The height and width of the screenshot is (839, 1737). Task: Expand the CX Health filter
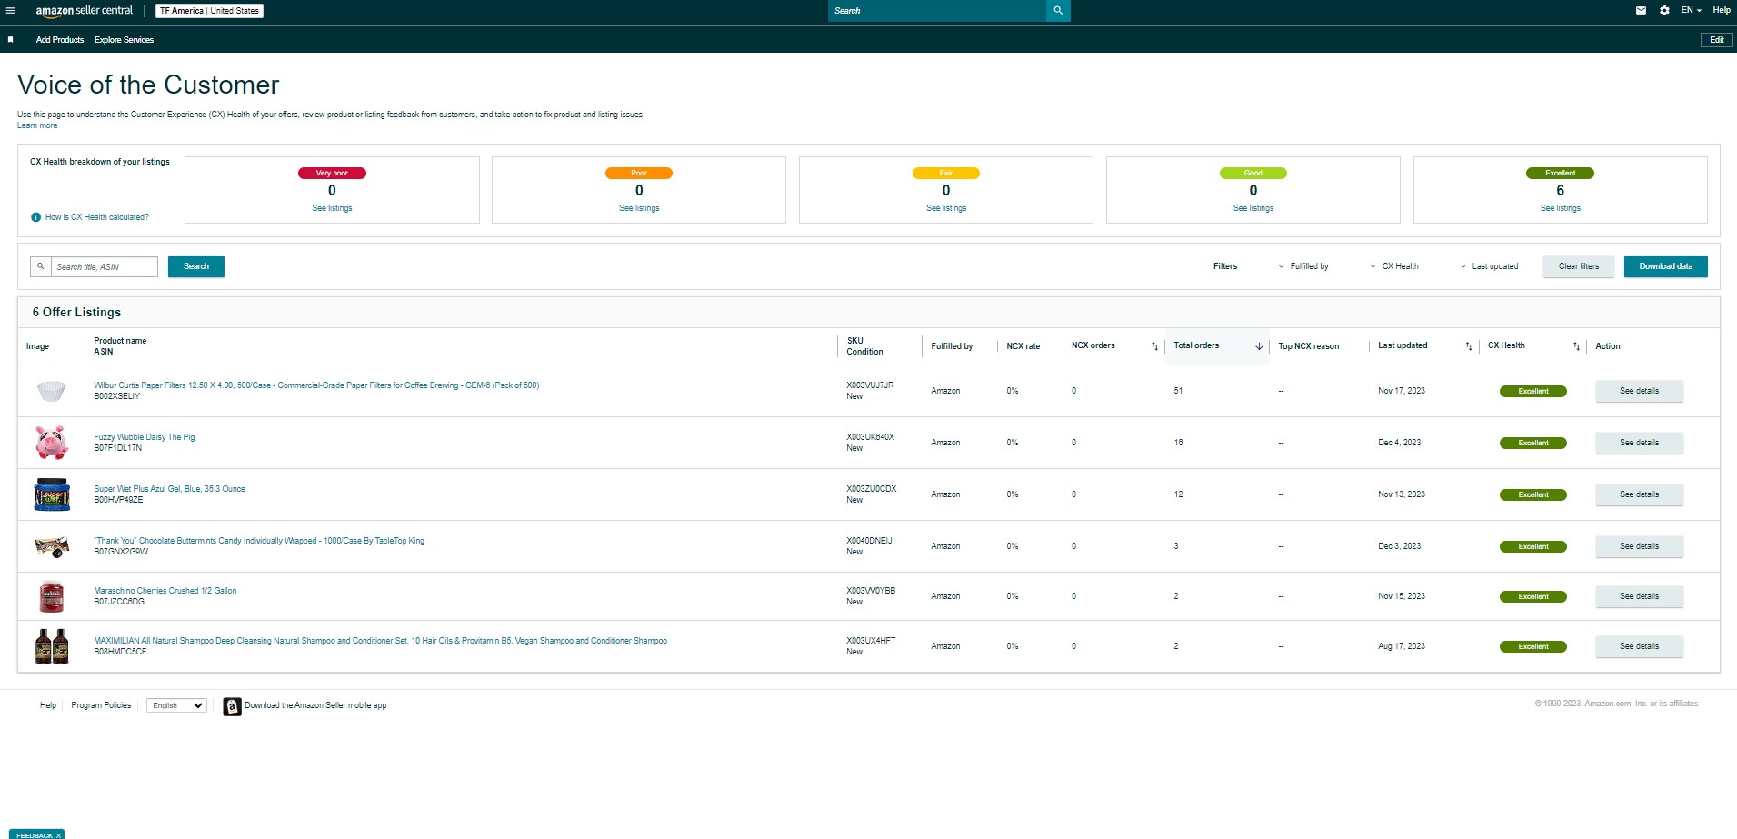(1394, 266)
